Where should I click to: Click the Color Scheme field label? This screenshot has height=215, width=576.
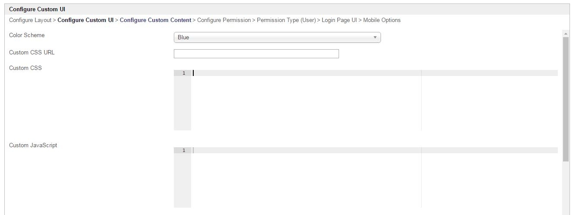point(27,35)
